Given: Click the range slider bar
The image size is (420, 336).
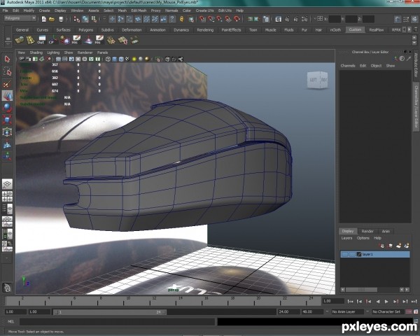Looking at the screenshot, I should [x=110, y=312].
